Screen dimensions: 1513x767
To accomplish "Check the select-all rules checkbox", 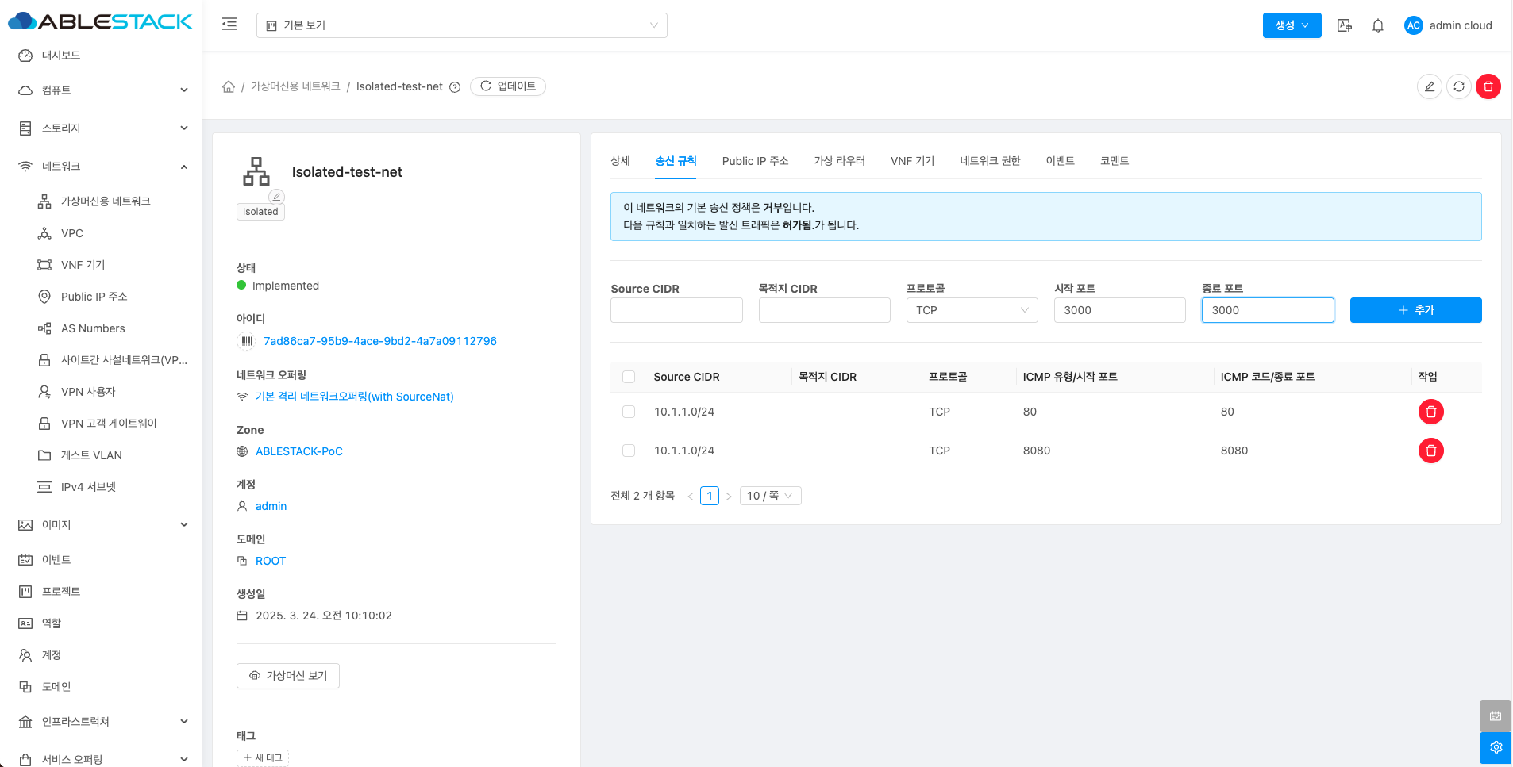I will click(x=629, y=377).
